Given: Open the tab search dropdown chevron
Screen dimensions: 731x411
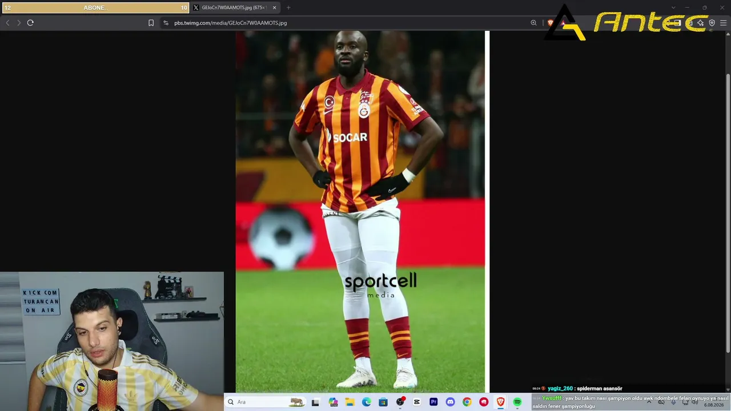Looking at the screenshot, I should point(673,7).
